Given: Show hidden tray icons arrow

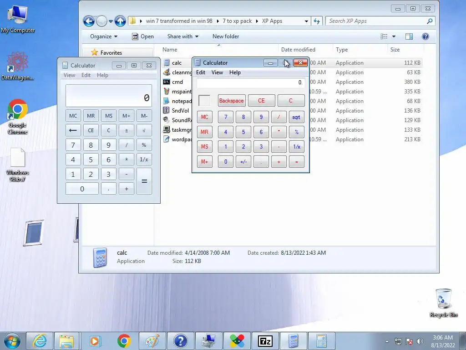Looking at the screenshot, I should (x=387, y=341).
